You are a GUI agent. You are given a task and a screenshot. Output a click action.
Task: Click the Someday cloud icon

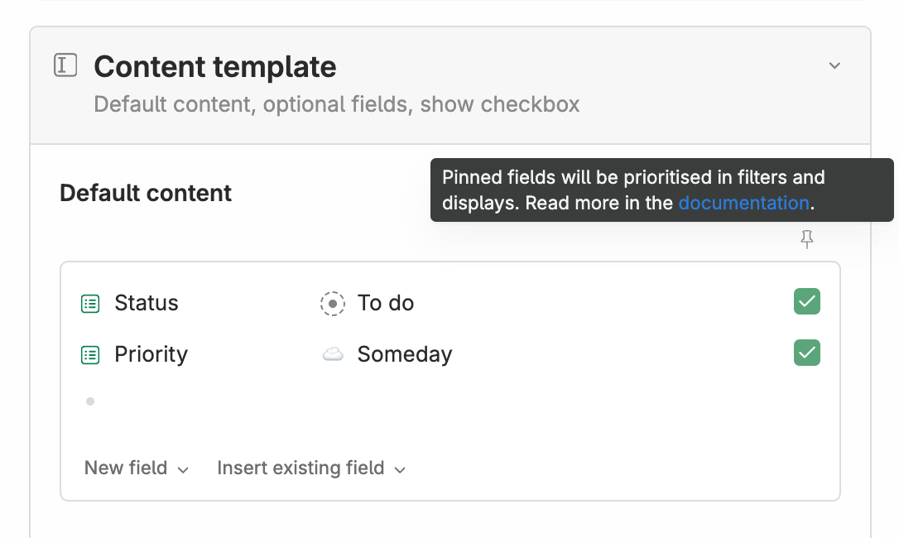pos(333,355)
